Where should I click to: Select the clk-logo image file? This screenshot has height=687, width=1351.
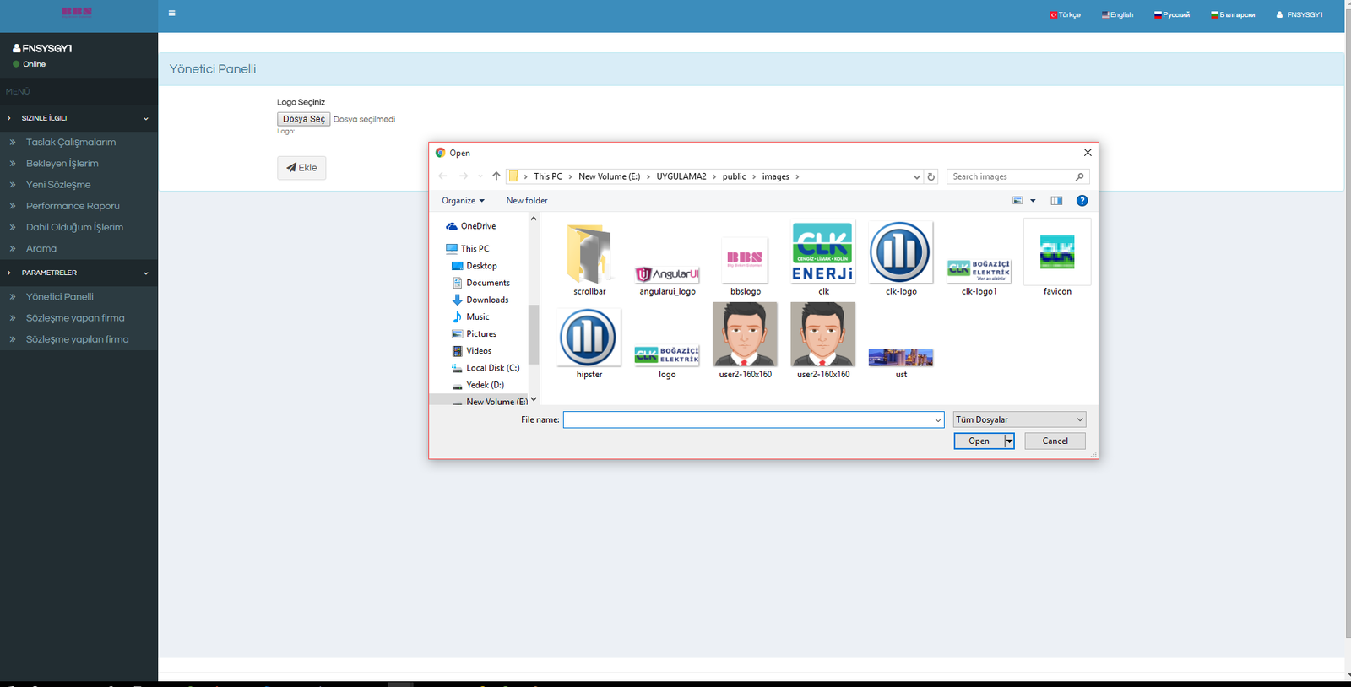coord(901,259)
